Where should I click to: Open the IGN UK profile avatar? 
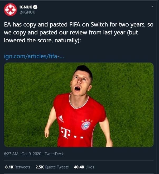[10, 10]
